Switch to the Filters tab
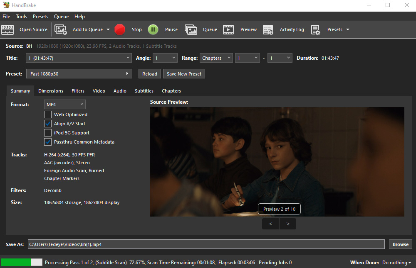The width and height of the screenshot is (416, 268). coord(78,91)
